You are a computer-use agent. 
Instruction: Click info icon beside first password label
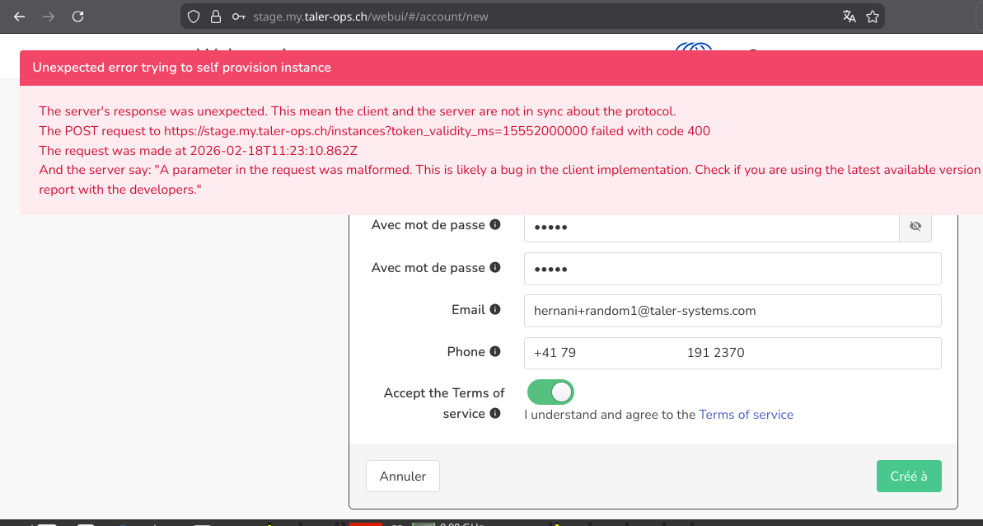coord(495,224)
